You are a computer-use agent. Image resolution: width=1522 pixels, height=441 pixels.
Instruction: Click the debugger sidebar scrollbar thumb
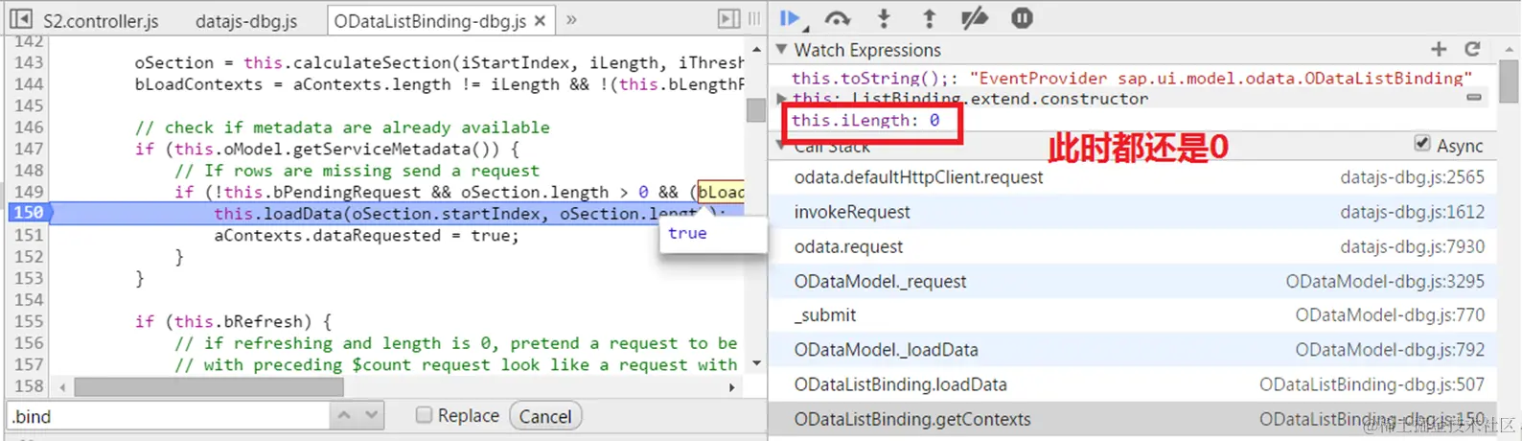1508,81
